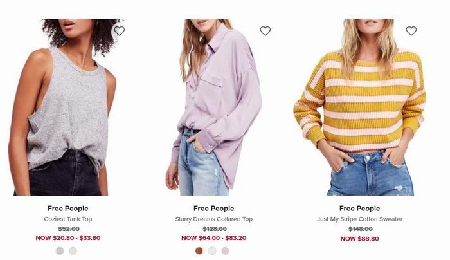Select the grey swatch under Coziest Tank Top

pos(60,251)
